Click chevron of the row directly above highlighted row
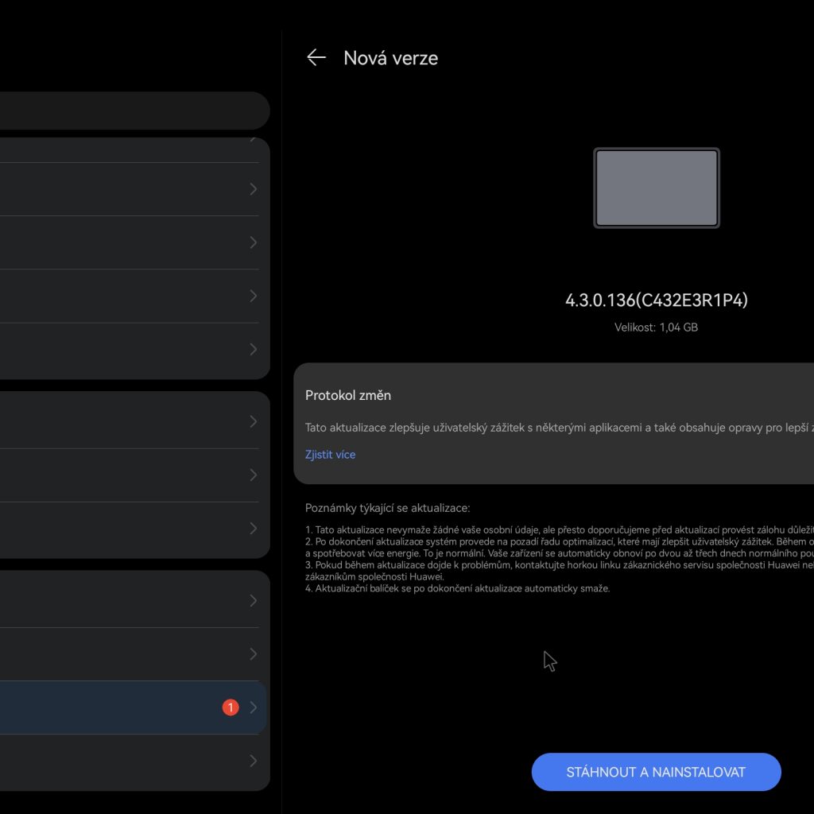Screen dimensions: 814x814 click(x=254, y=654)
